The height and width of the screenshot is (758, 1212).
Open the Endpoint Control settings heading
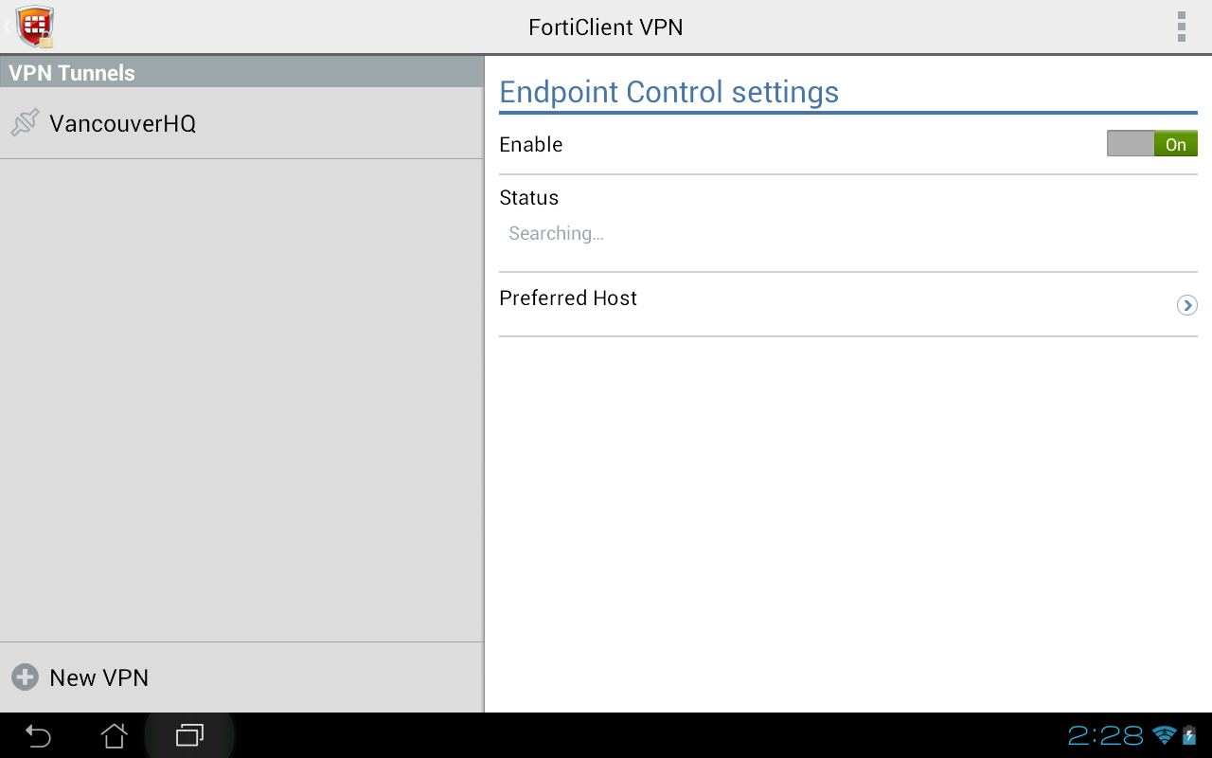[669, 91]
